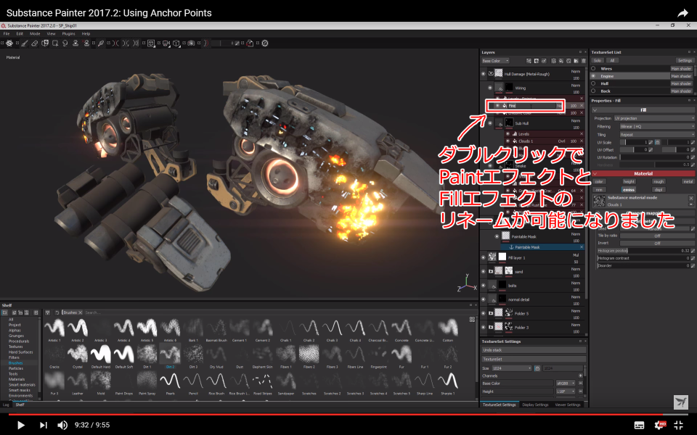Select the Projection tool
The height and width of the screenshot is (435, 697).
click(45, 43)
